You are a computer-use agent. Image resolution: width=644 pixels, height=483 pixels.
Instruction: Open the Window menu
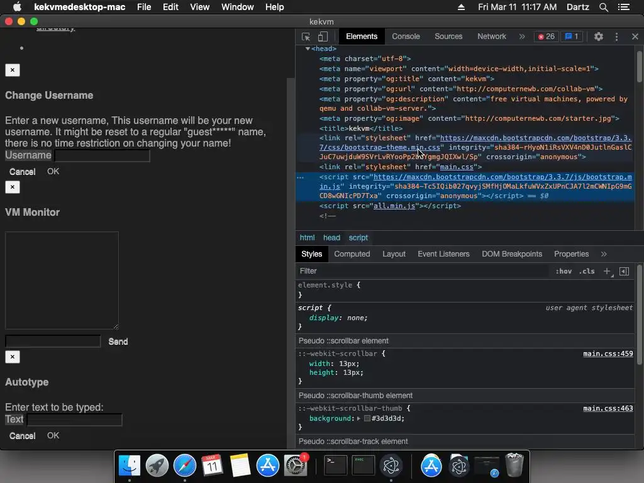coord(237,7)
